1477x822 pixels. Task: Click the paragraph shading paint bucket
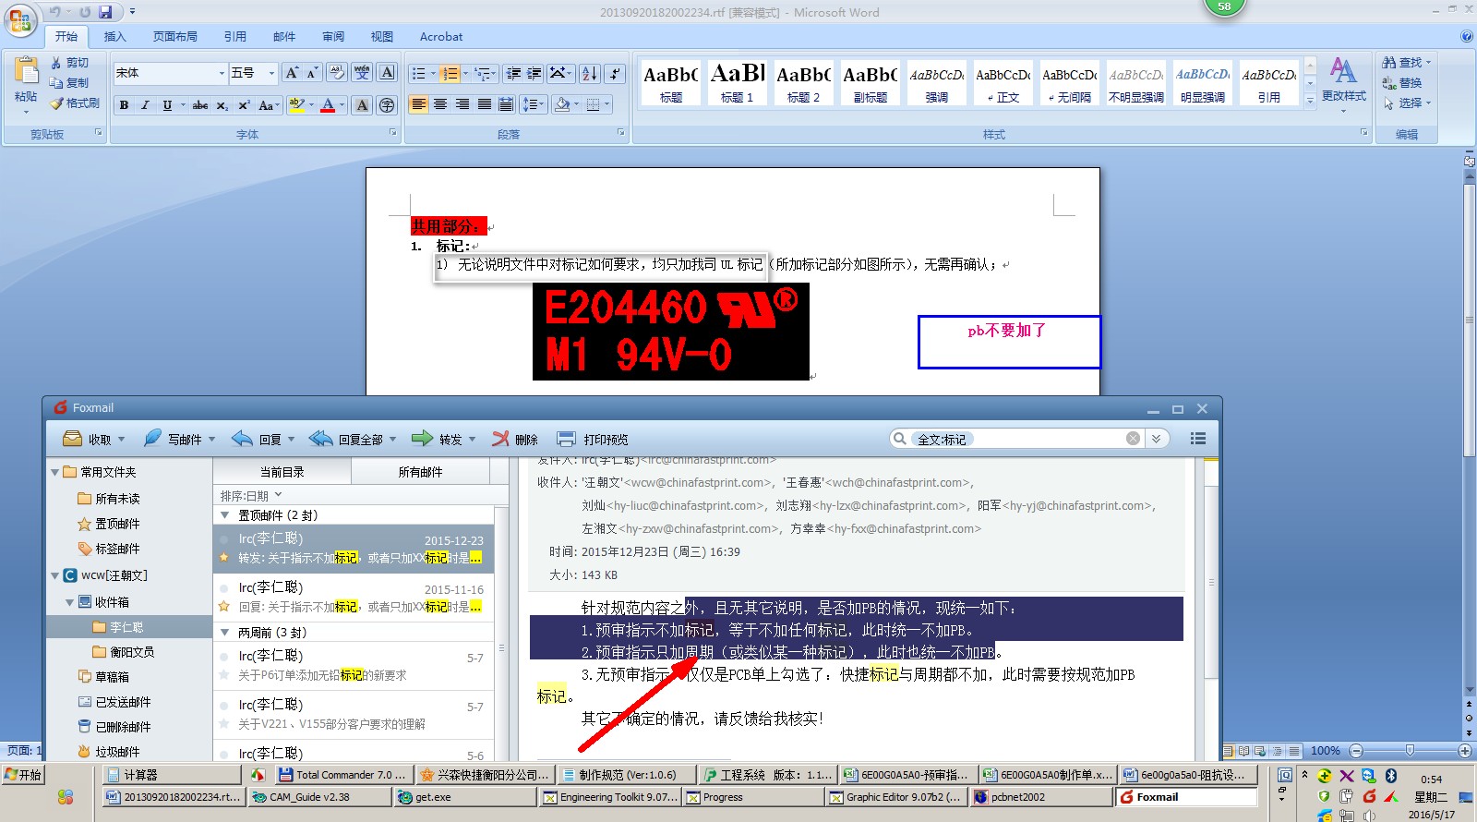[x=561, y=104]
